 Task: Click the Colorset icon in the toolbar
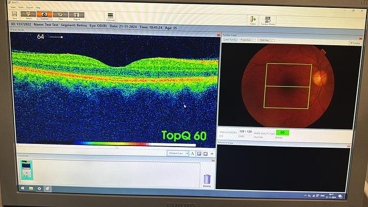coord(110,17)
